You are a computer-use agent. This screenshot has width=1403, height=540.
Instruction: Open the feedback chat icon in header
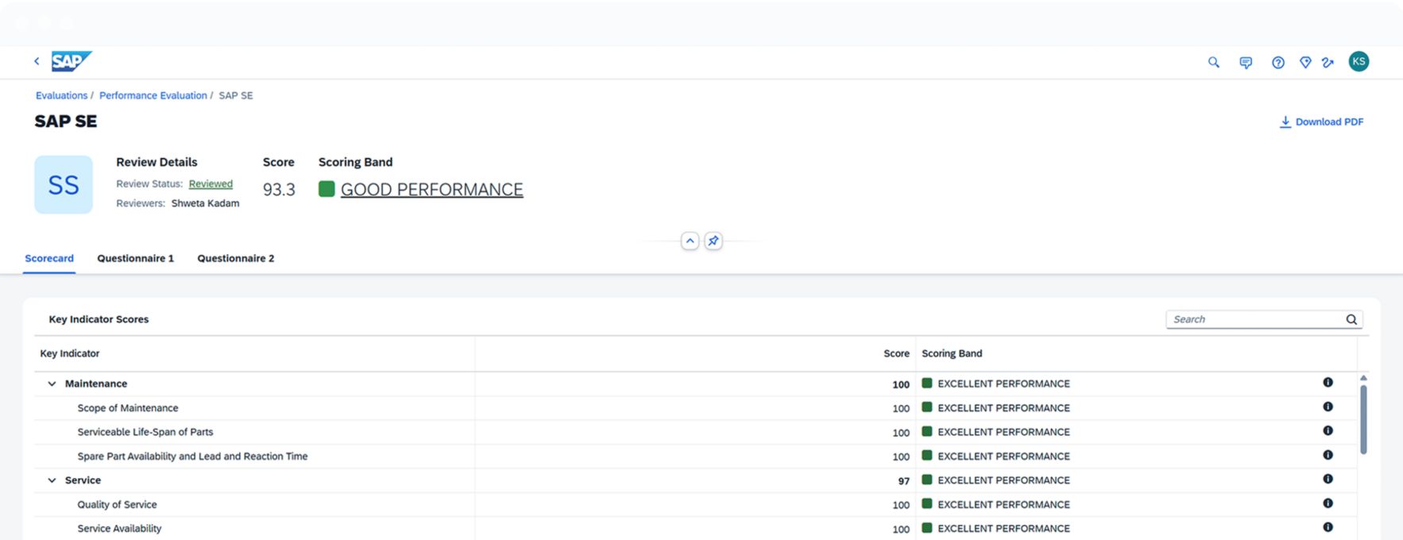coord(1245,62)
